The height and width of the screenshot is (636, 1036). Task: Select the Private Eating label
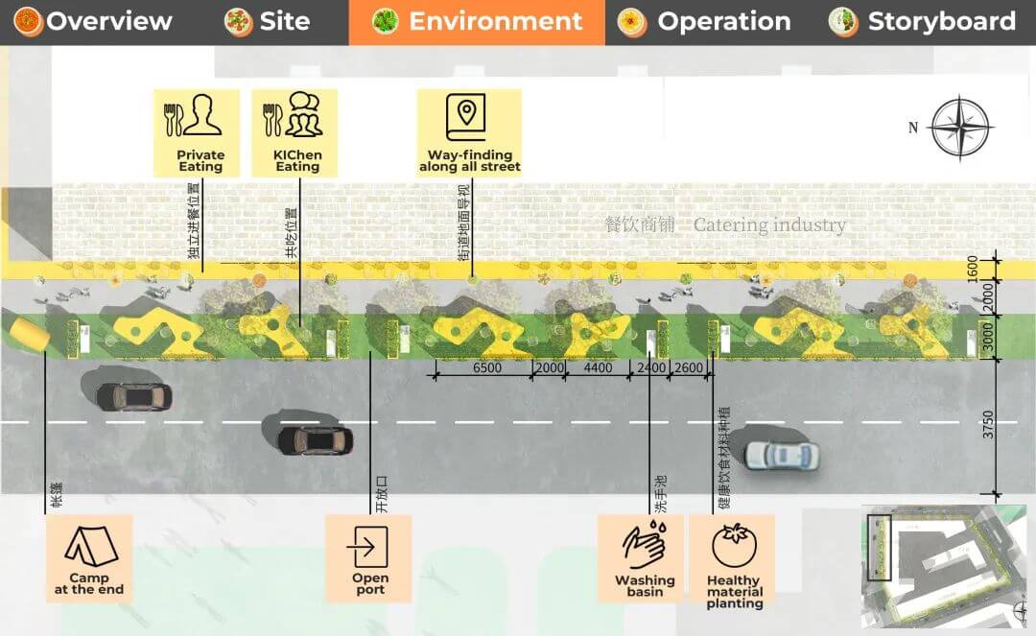point(200,160)
